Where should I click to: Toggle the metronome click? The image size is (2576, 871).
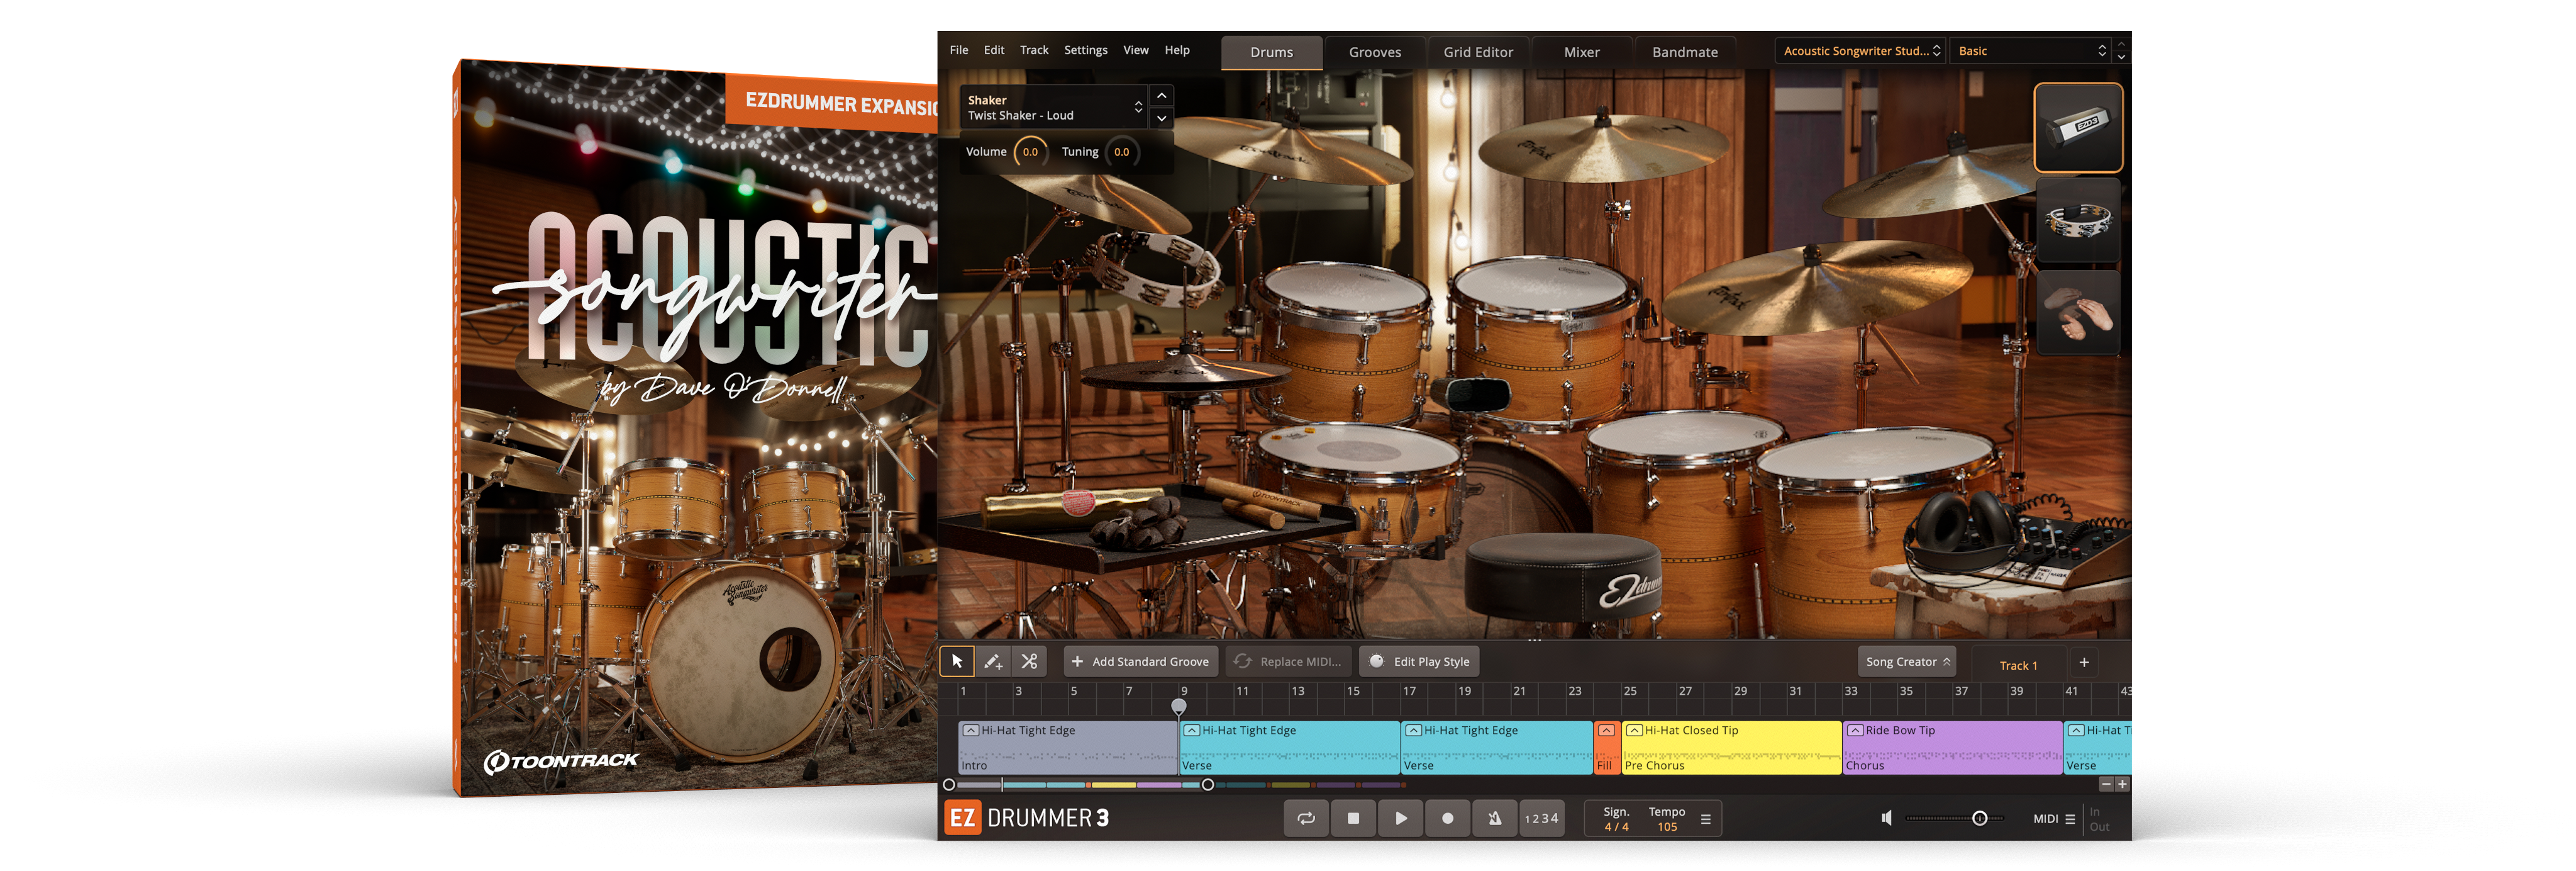[x=1494, y=818]
